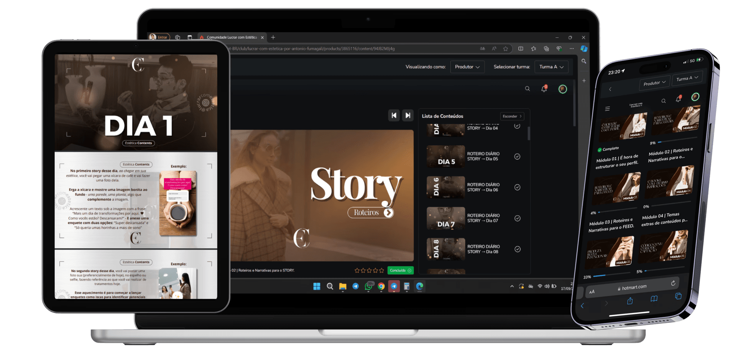Viewport: 736px width, 363px height.
Task: Open Turma A dropdown on phone
Action: [687, 78]
